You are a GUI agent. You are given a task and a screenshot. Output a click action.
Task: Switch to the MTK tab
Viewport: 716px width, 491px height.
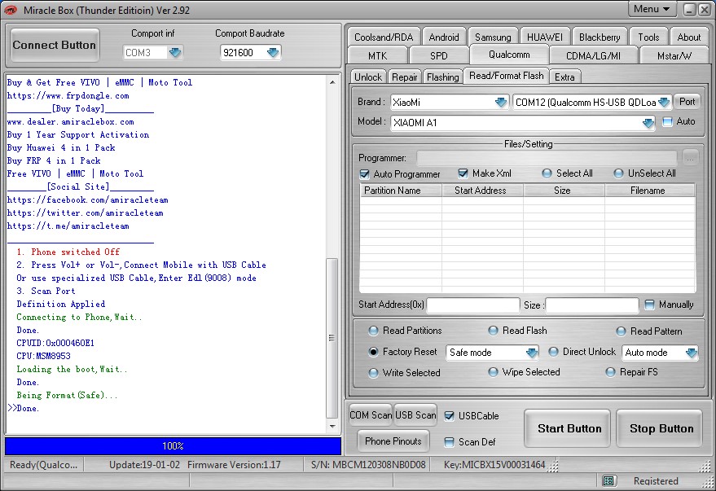[378, 55]
